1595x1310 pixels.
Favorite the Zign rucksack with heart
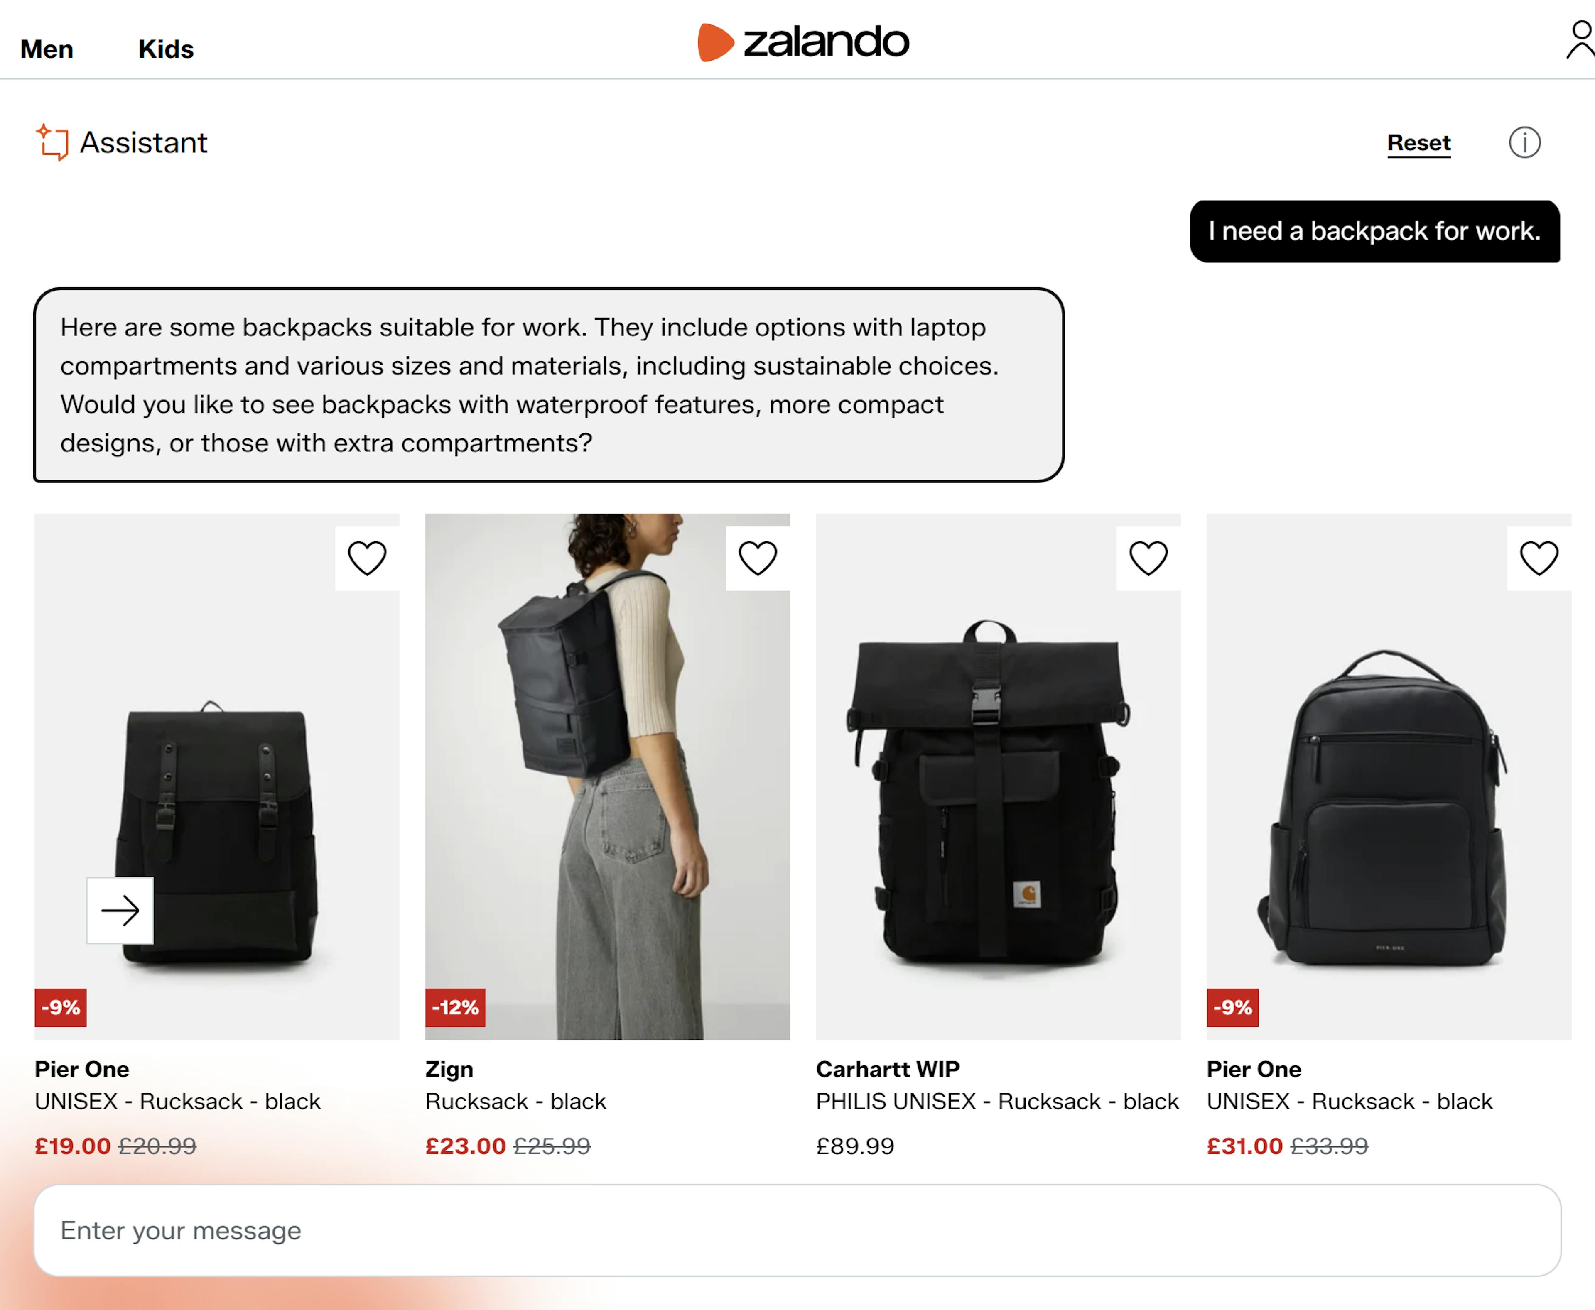pos(757,558)
